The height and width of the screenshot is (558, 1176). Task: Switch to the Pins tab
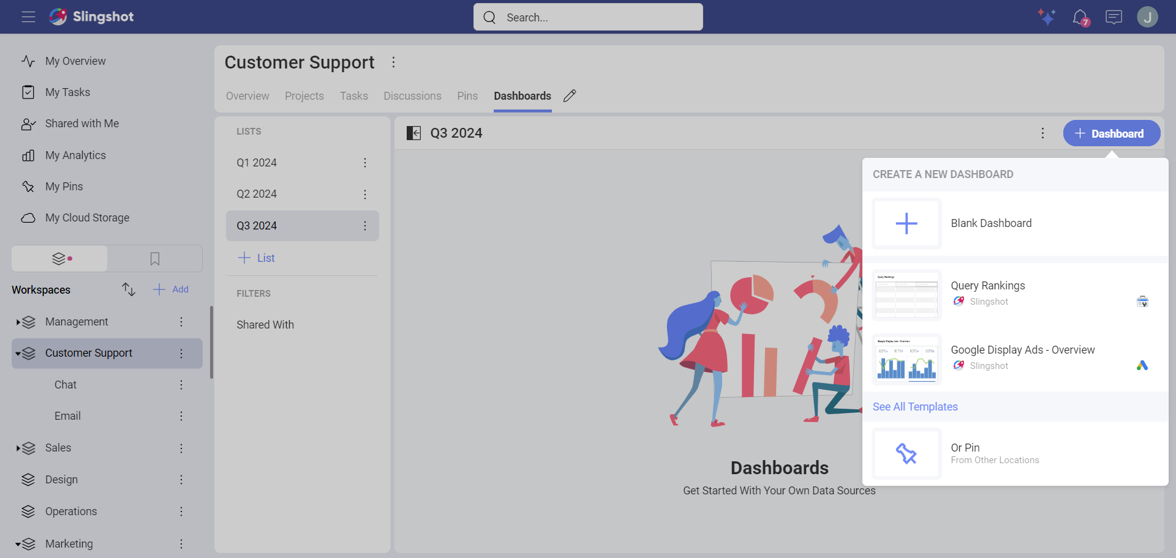pos(467,96)
